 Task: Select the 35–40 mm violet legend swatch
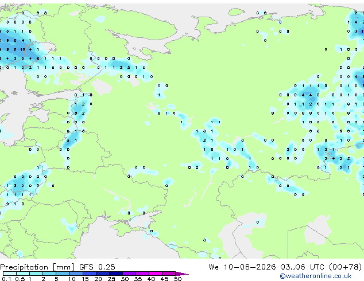142,274
